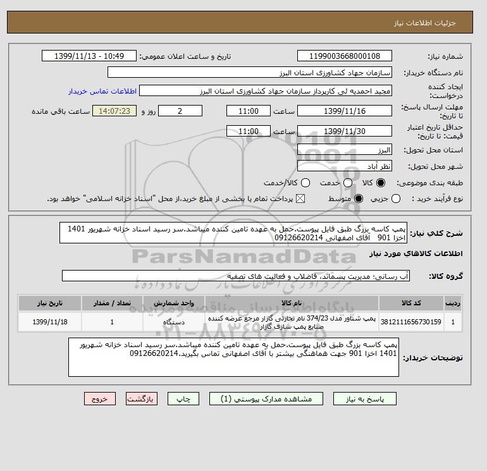487x471 pixels.
Task: Click the پاسخ به نیاز button
Action: pos(365,399)
